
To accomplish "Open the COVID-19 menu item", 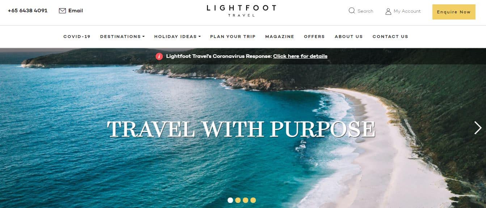I will pyautogui.click(x=77, y=37).
